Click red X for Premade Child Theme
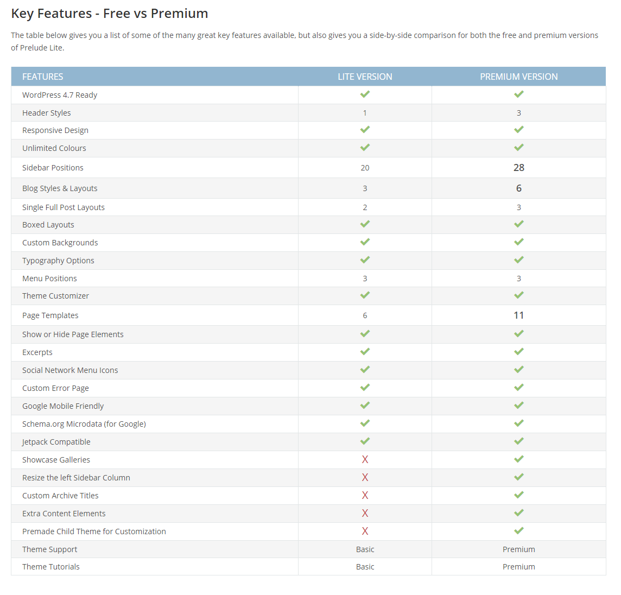 [365, 531]
